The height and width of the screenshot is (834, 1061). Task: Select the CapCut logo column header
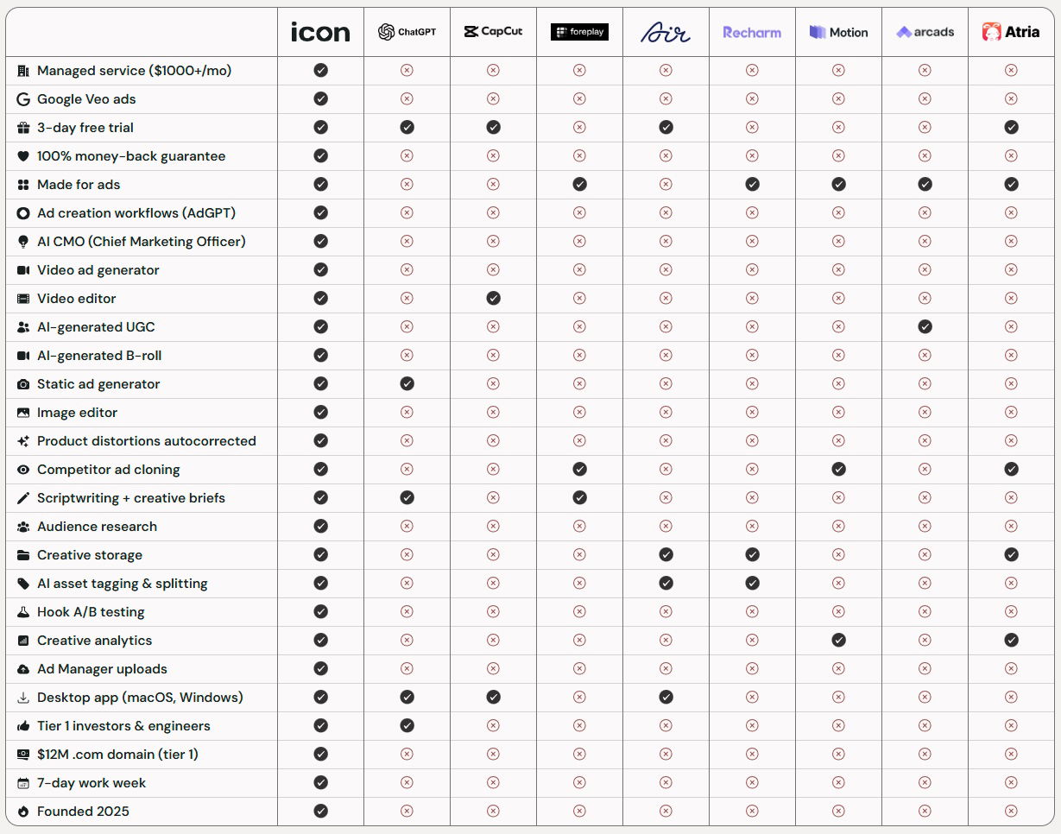(x=492, y=31)
